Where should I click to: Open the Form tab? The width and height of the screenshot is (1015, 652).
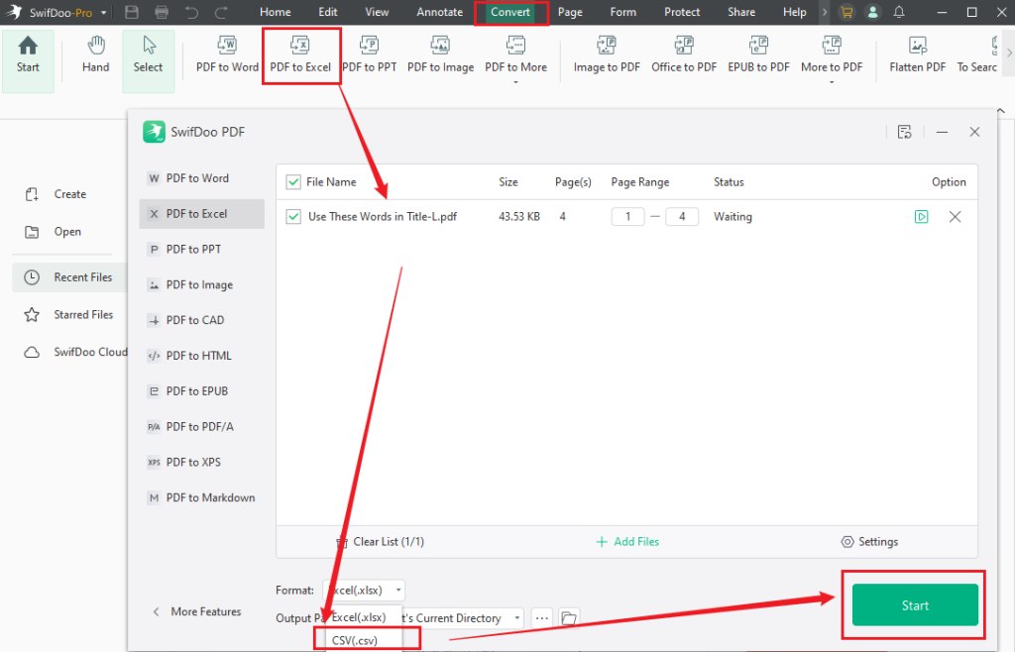[x=622, y=12]
